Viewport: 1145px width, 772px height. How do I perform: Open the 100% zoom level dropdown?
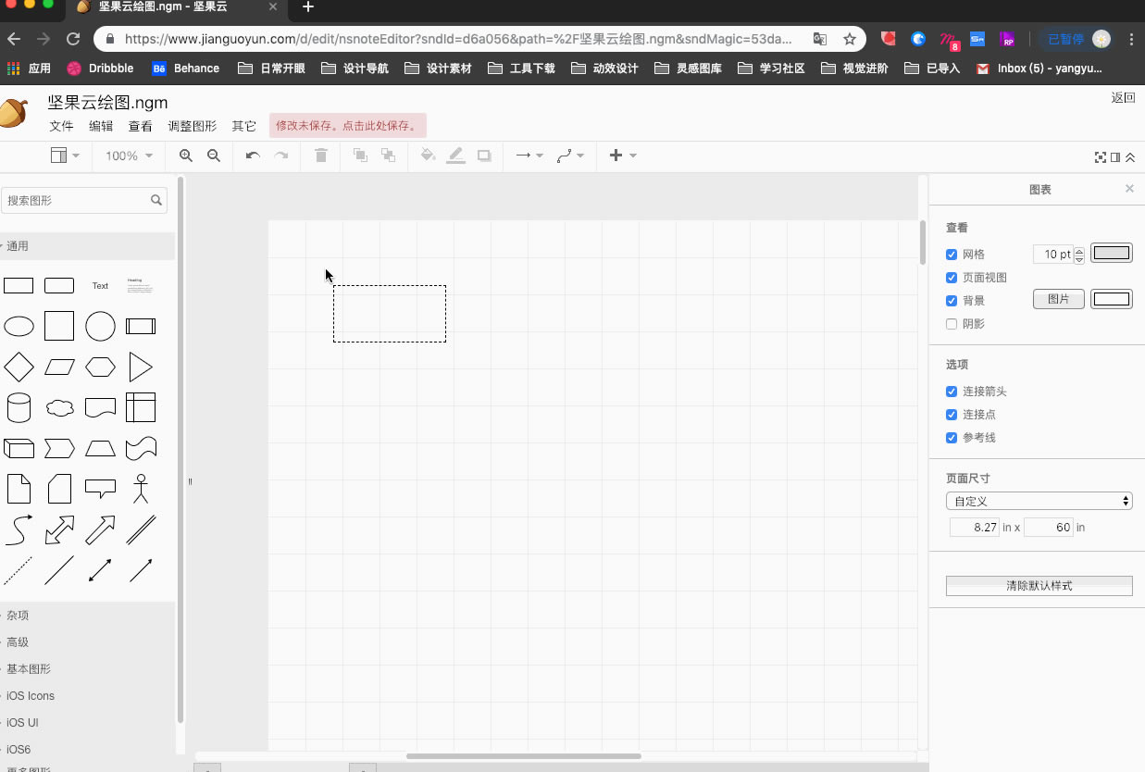[x=128, y=156]
